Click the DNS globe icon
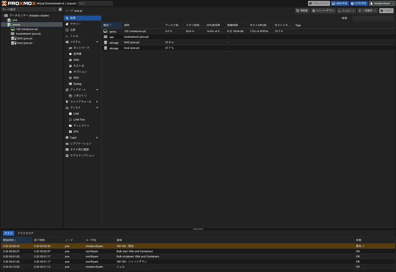 coord(70,60)
